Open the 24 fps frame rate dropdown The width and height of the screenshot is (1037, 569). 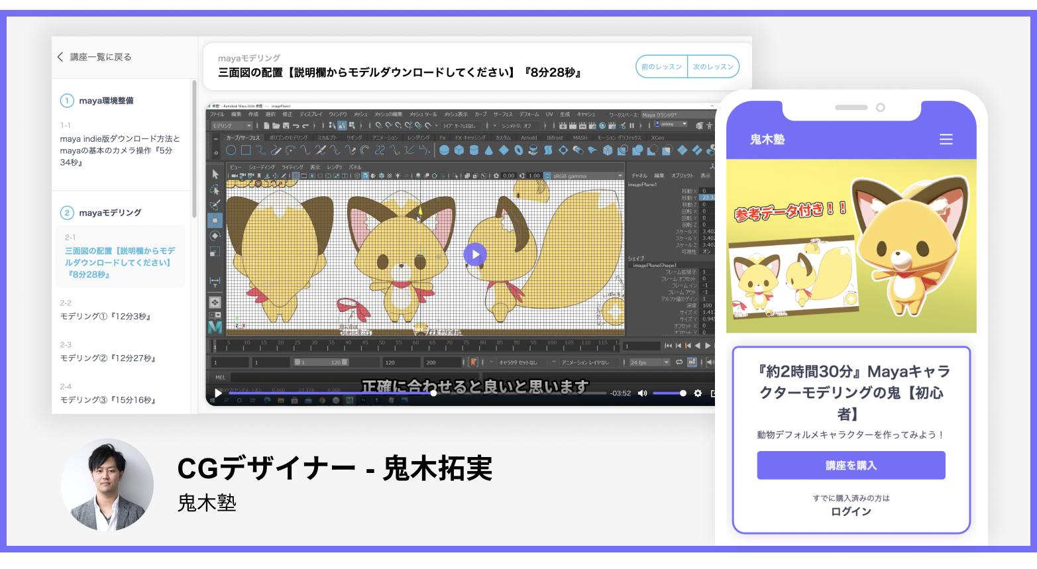(x=650, y=362)
